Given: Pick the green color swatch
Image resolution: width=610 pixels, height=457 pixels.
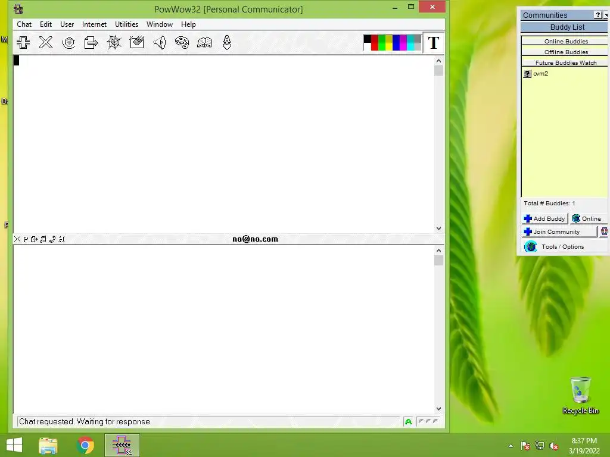Looking at the screenshot, I should (382, 43).
